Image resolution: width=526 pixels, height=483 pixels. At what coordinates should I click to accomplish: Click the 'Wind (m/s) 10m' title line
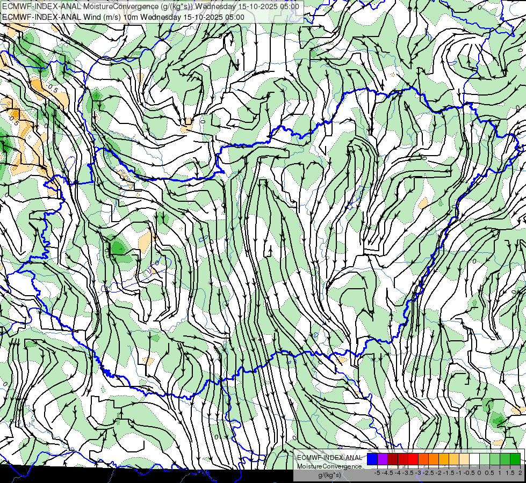123,17
